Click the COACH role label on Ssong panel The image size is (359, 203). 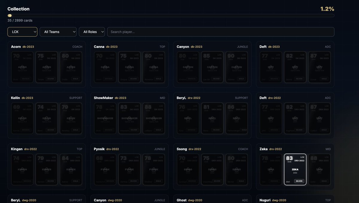tap(243, 149)
